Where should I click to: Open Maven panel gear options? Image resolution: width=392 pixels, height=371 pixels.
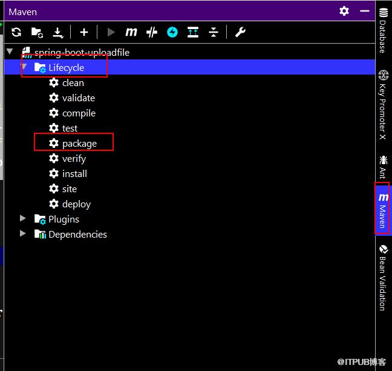[344, 11]
